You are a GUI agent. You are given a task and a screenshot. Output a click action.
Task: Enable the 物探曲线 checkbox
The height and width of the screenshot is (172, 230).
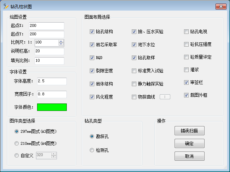(x=134, y=97)
